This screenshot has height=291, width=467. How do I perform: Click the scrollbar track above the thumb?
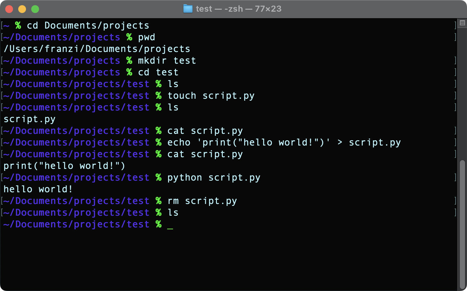[x=462, y=97]
